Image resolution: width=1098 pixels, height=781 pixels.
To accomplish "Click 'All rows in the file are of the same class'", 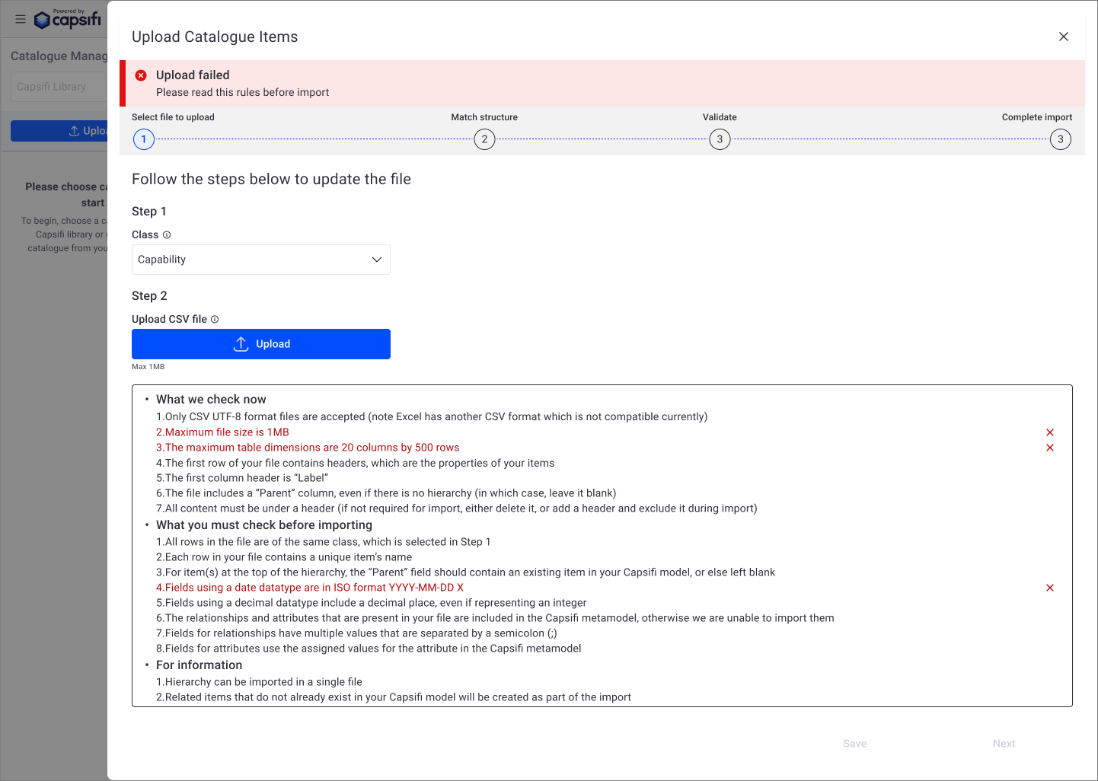I will click(x=324, y=542).
